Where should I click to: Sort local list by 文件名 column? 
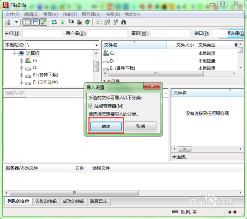pos(134,45)
